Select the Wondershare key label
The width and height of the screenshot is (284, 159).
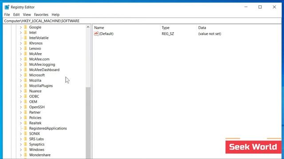point(40,155)
